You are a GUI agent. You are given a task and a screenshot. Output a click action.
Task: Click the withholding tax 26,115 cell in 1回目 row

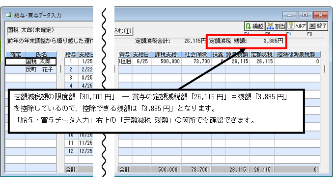(x=237, y=62)
